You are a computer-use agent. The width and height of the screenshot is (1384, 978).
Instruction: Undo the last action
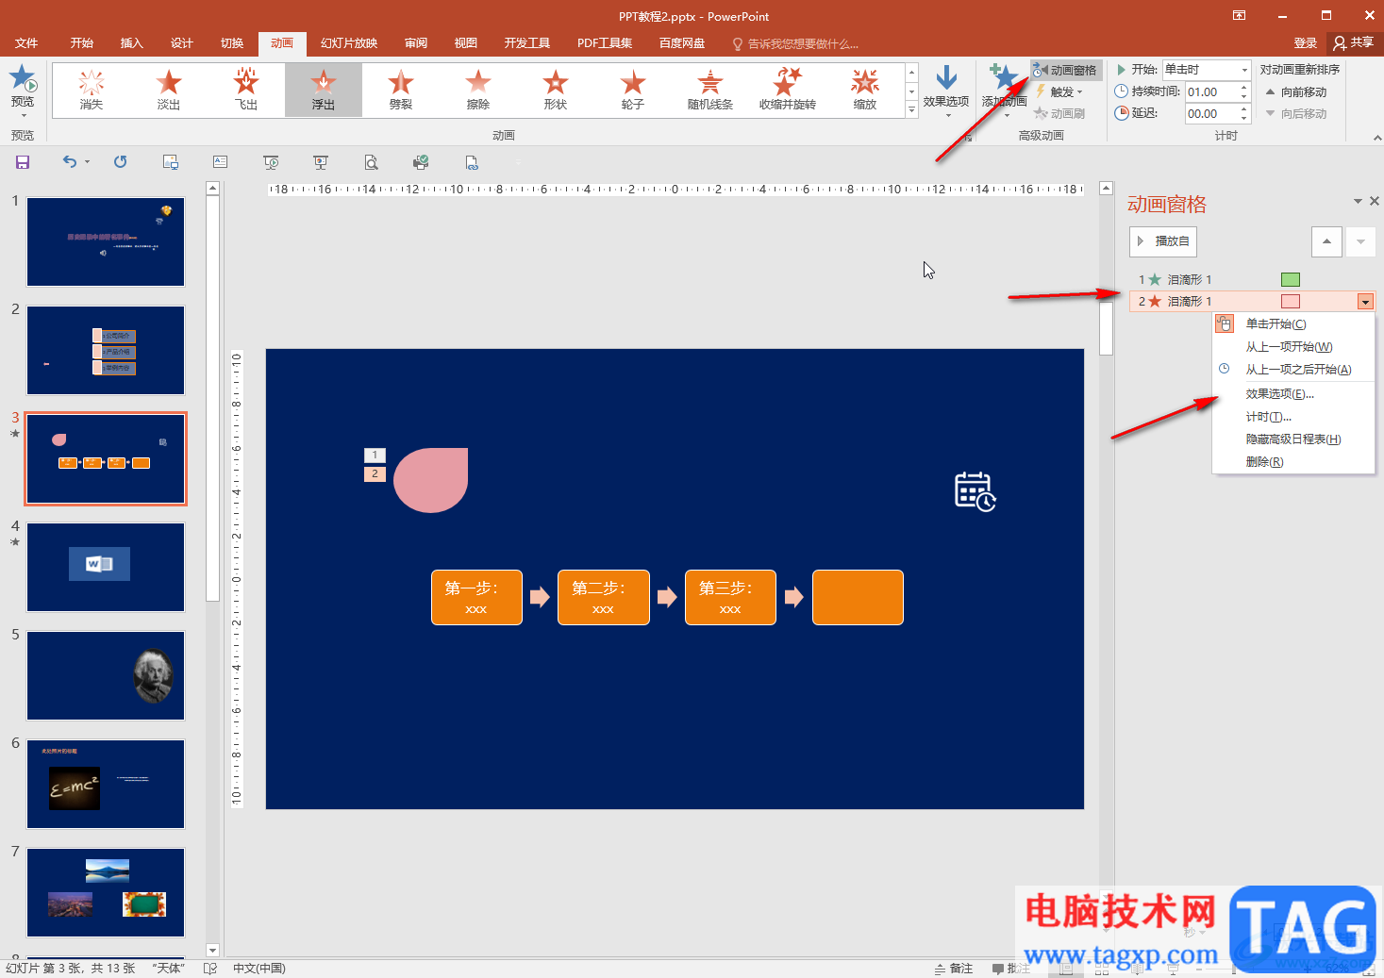70,162
